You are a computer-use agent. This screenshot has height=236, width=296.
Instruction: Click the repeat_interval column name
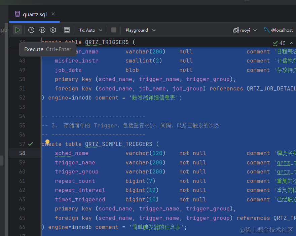click(x=80, y=190)
